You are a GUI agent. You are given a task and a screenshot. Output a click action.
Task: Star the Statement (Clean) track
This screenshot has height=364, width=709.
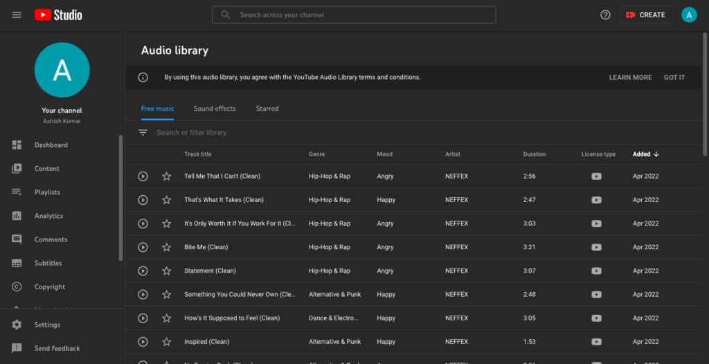166,271
